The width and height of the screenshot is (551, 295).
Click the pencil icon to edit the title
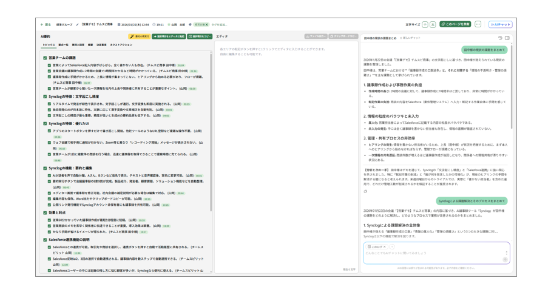point(77,25)
